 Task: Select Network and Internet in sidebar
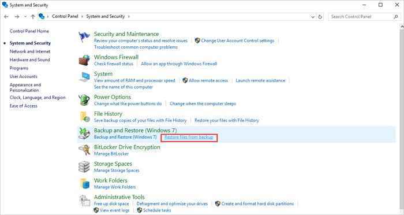(x=30, y=51)
